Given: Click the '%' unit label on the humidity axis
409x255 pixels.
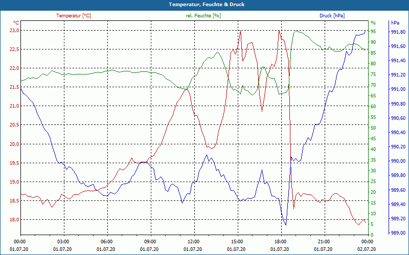Looking at the screenshot, I should click(x=373, y=23).
